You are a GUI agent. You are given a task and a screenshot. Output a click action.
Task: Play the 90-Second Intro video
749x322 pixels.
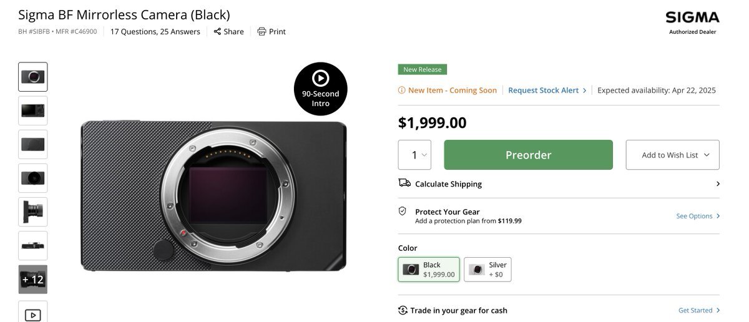[320, 89]
